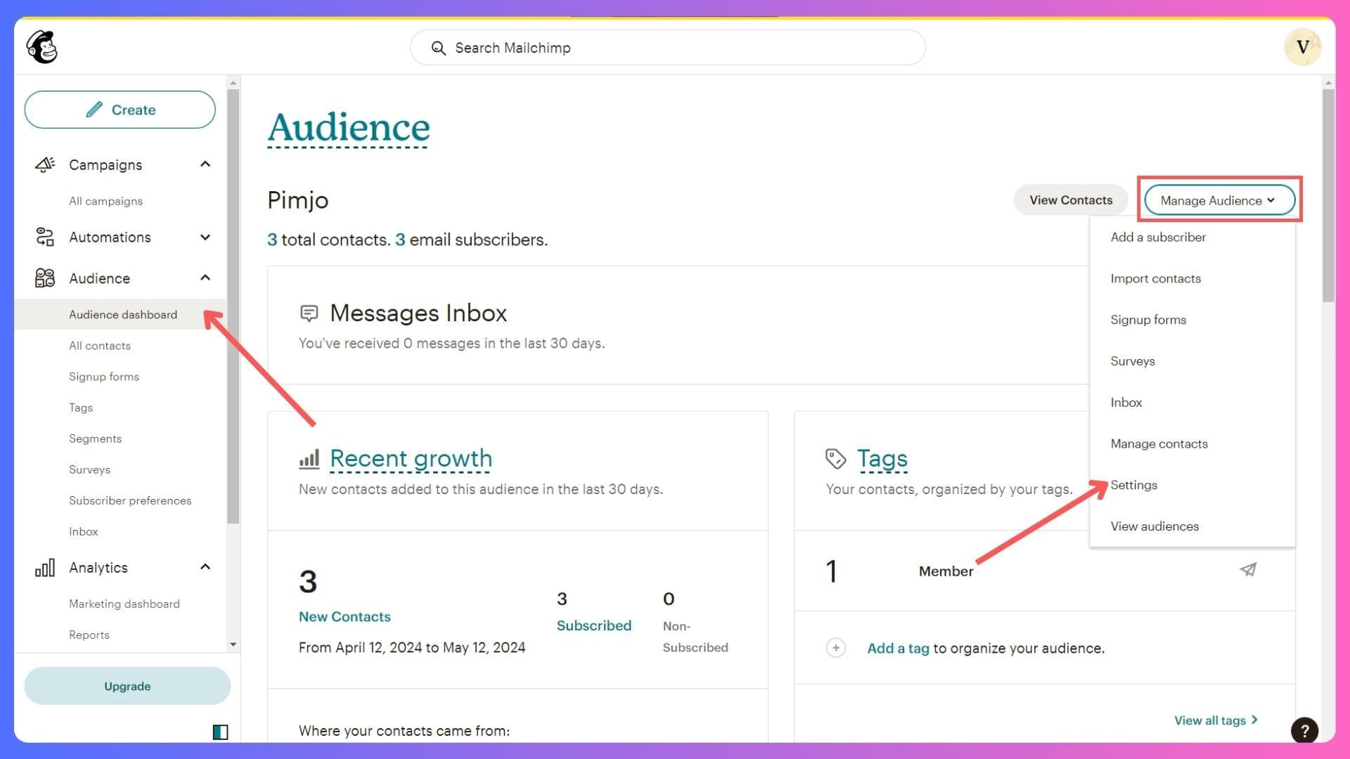Image resolution: width=1350 pixels, height=759 pixels.
Task: Open the Recent growth heading link
Action: (x=411, y=459)
